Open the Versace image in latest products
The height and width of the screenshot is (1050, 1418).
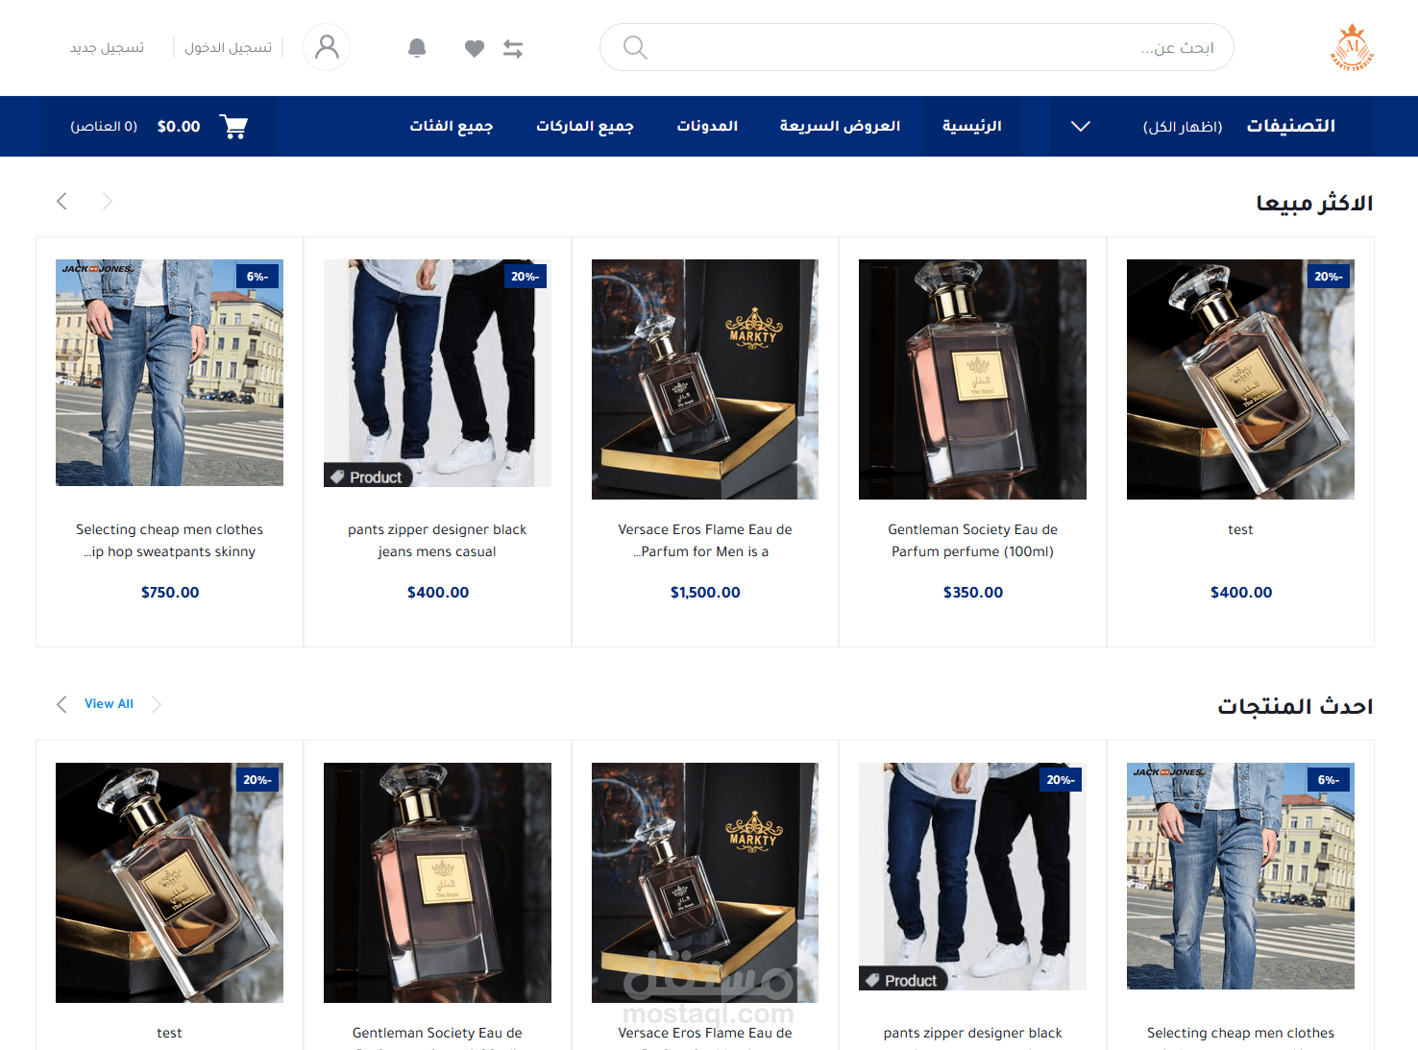[705, 883]
